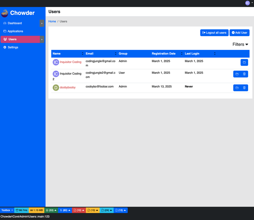254x220 pixels.
Task: Click doobybooby's green avatar
Action: [x=56, y=88]
